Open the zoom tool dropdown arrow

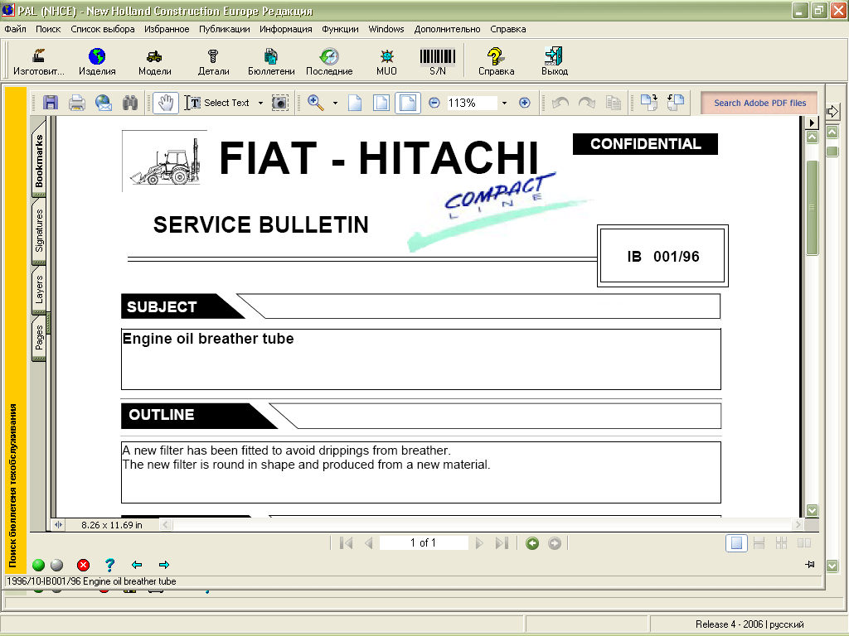pyautogui.click(x=335, y=103)
